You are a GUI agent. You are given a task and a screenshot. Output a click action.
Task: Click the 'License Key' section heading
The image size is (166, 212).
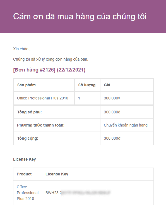point(25,159)
